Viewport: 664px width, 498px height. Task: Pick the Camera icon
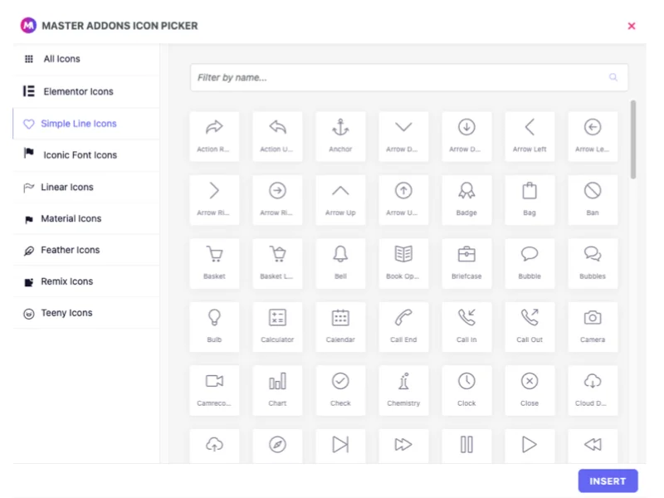(x=593, y=327)
